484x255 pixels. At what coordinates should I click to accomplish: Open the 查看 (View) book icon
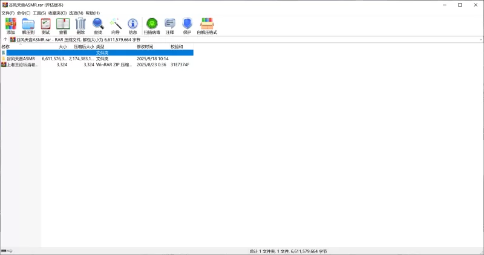click(x=63, y=26)
